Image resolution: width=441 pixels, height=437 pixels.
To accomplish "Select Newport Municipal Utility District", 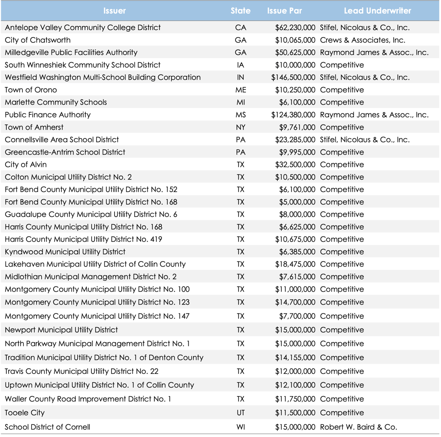I will pyautogui.click(x=61, y=330).
